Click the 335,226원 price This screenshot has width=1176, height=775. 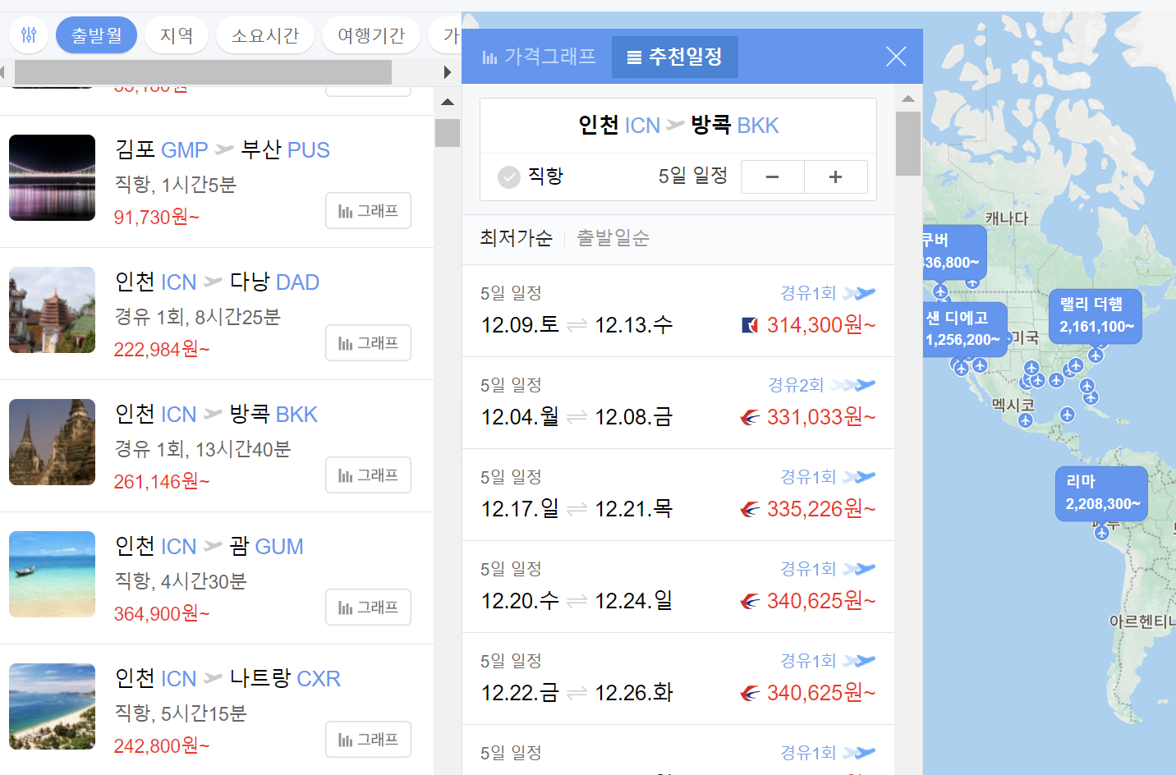(821, 509)
